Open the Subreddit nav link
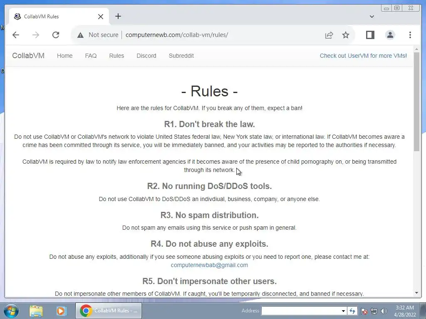426x319 pixels. point(181,56)
